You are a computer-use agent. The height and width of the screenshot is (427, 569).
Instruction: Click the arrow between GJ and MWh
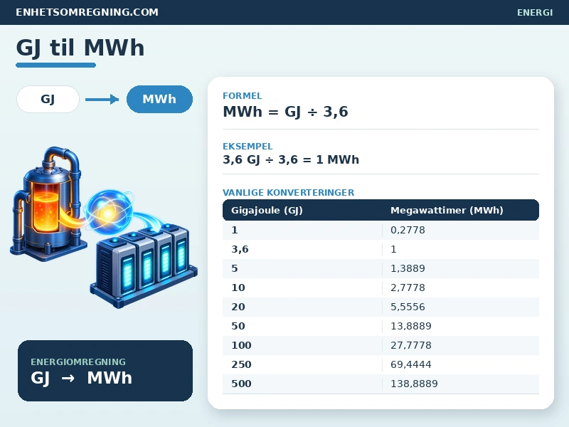[102, 99]
